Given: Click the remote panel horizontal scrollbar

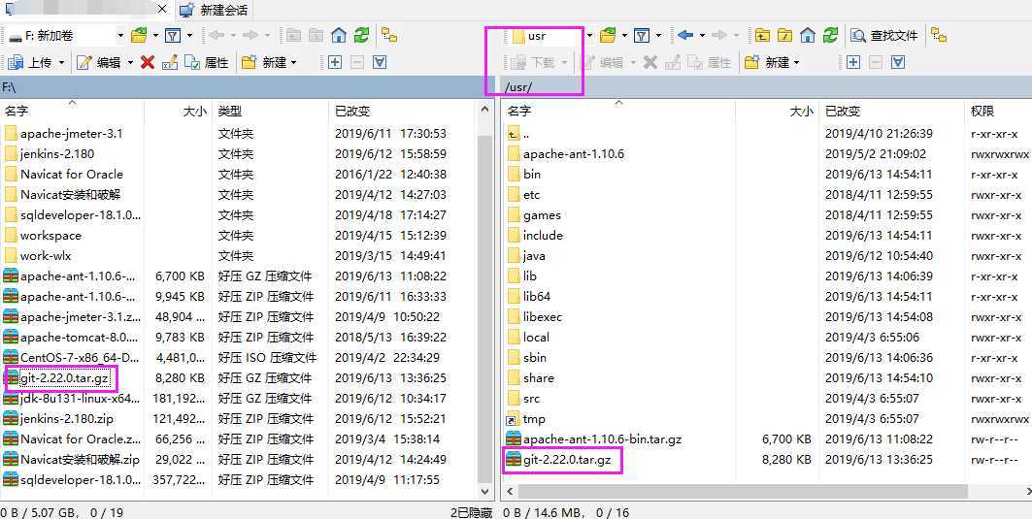Looking at the screenshot, I should (x=743, y=491).
